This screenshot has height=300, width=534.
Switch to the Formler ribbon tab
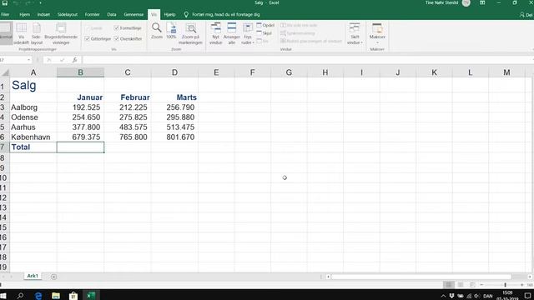click(93, 15)
